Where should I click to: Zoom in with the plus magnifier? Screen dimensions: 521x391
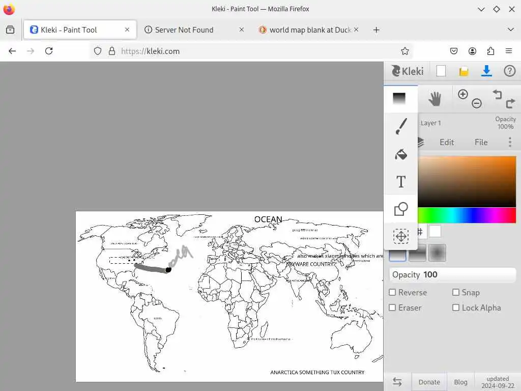462,94
